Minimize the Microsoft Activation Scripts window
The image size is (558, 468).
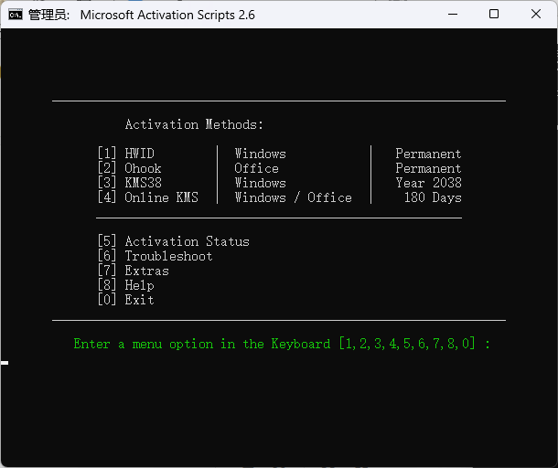[x=453, y=15]
